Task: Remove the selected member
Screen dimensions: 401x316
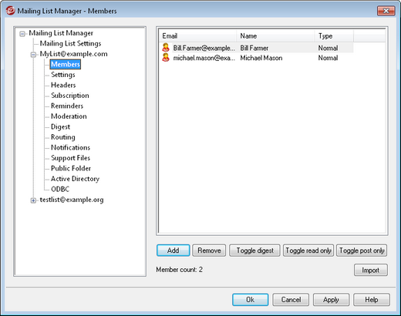Action: point(209,250)
